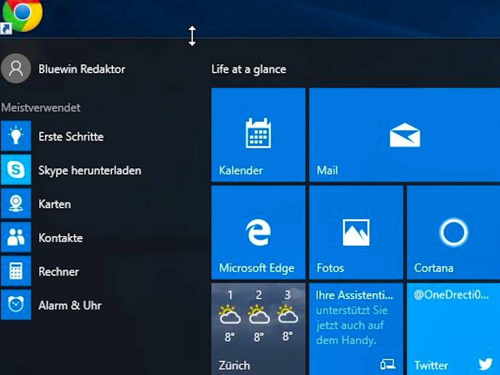This screenshot has width=500, height=375.
Task: Open Skype herunterladen entry
Action: click(x=90, y=170)
